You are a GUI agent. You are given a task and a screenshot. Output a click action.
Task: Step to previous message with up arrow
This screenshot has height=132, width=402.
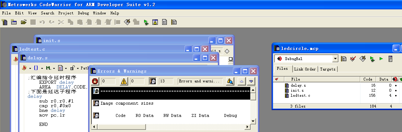coord(241,81)
